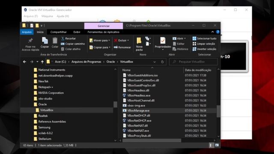274x154 pixels.
Task: Click the Renomear command
Action: pyautogui.click(x=122, y=47)
